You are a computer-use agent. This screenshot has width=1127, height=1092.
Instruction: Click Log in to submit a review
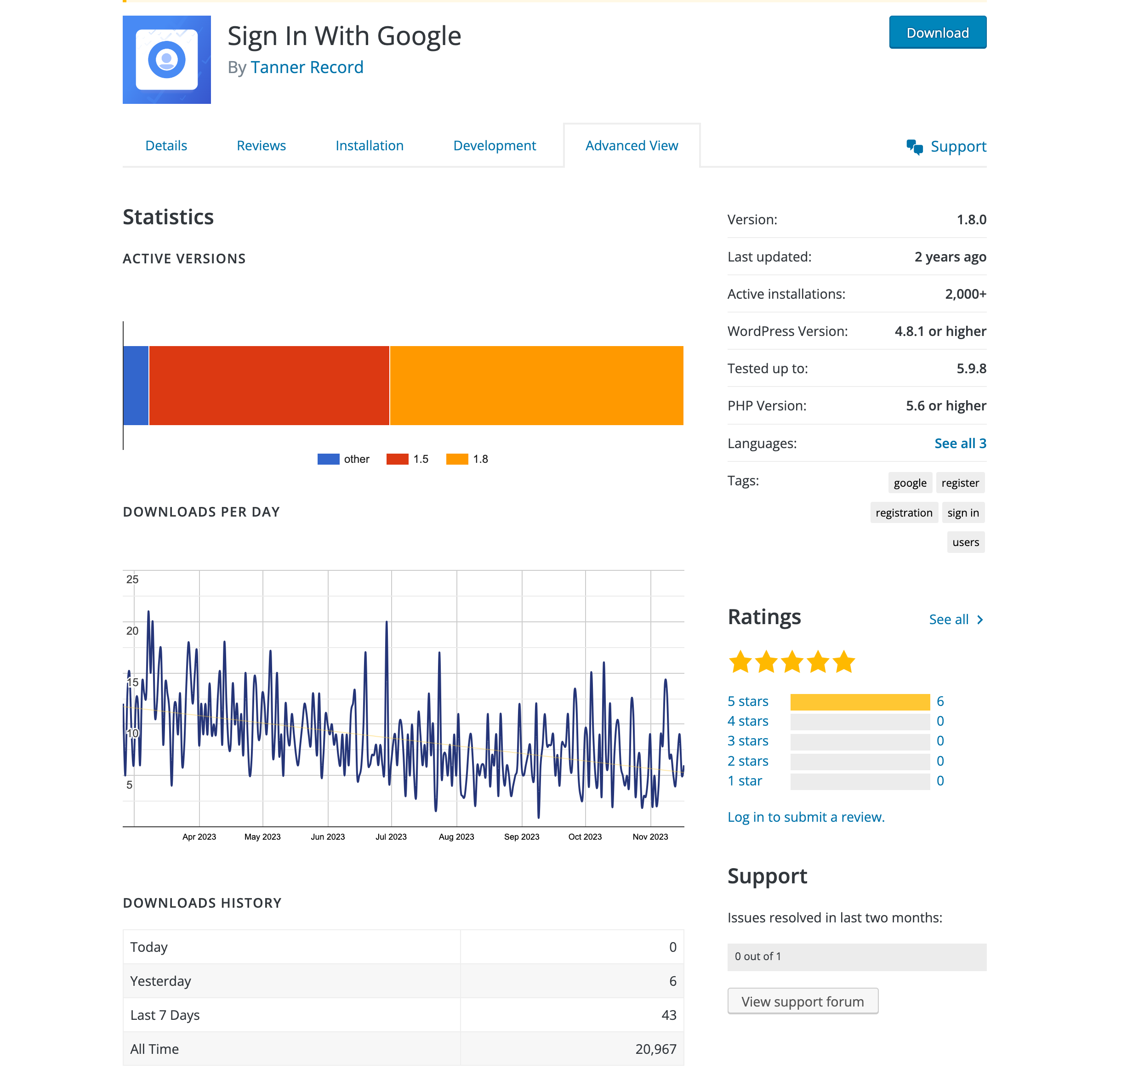click(x=806, y=817)
